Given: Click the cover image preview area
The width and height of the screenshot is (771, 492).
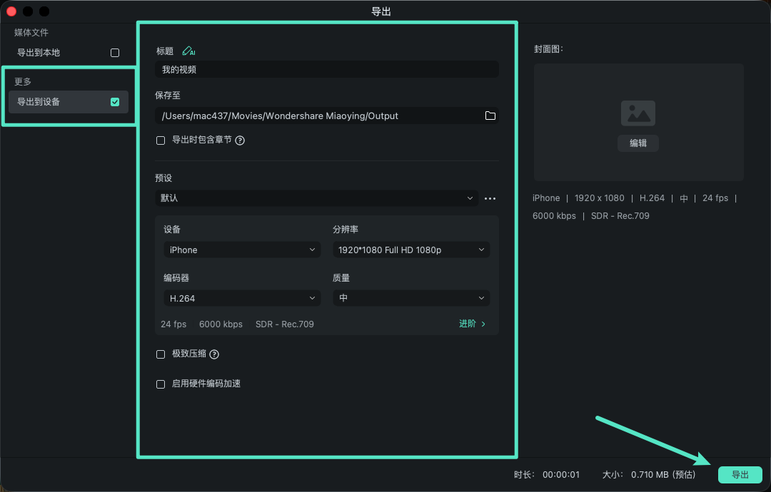Looking at the screenshot, I should (x=639, y=122).
